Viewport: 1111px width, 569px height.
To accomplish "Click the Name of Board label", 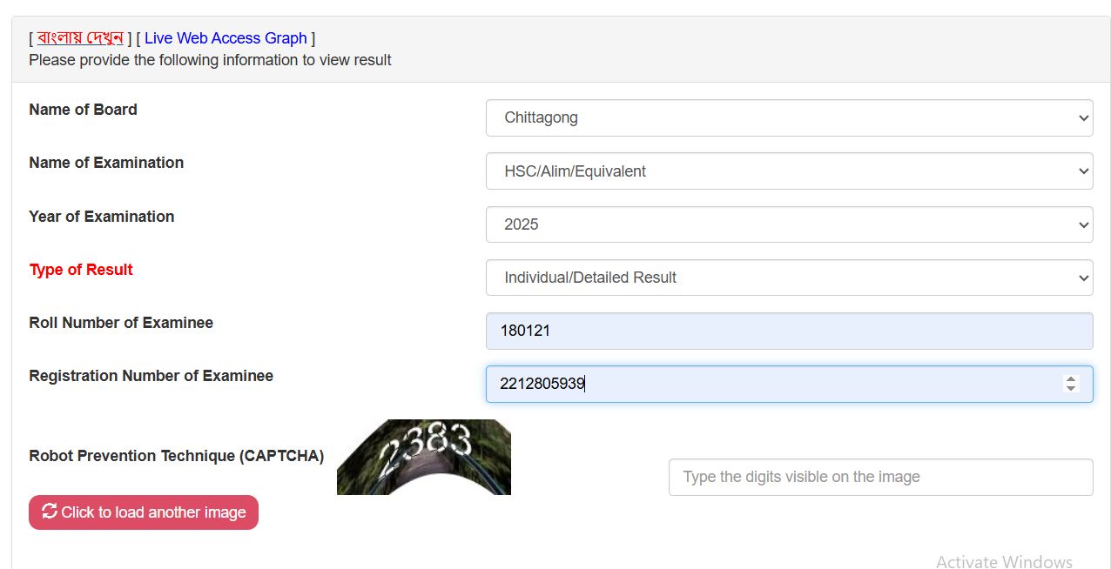I will tap(83, 110).
